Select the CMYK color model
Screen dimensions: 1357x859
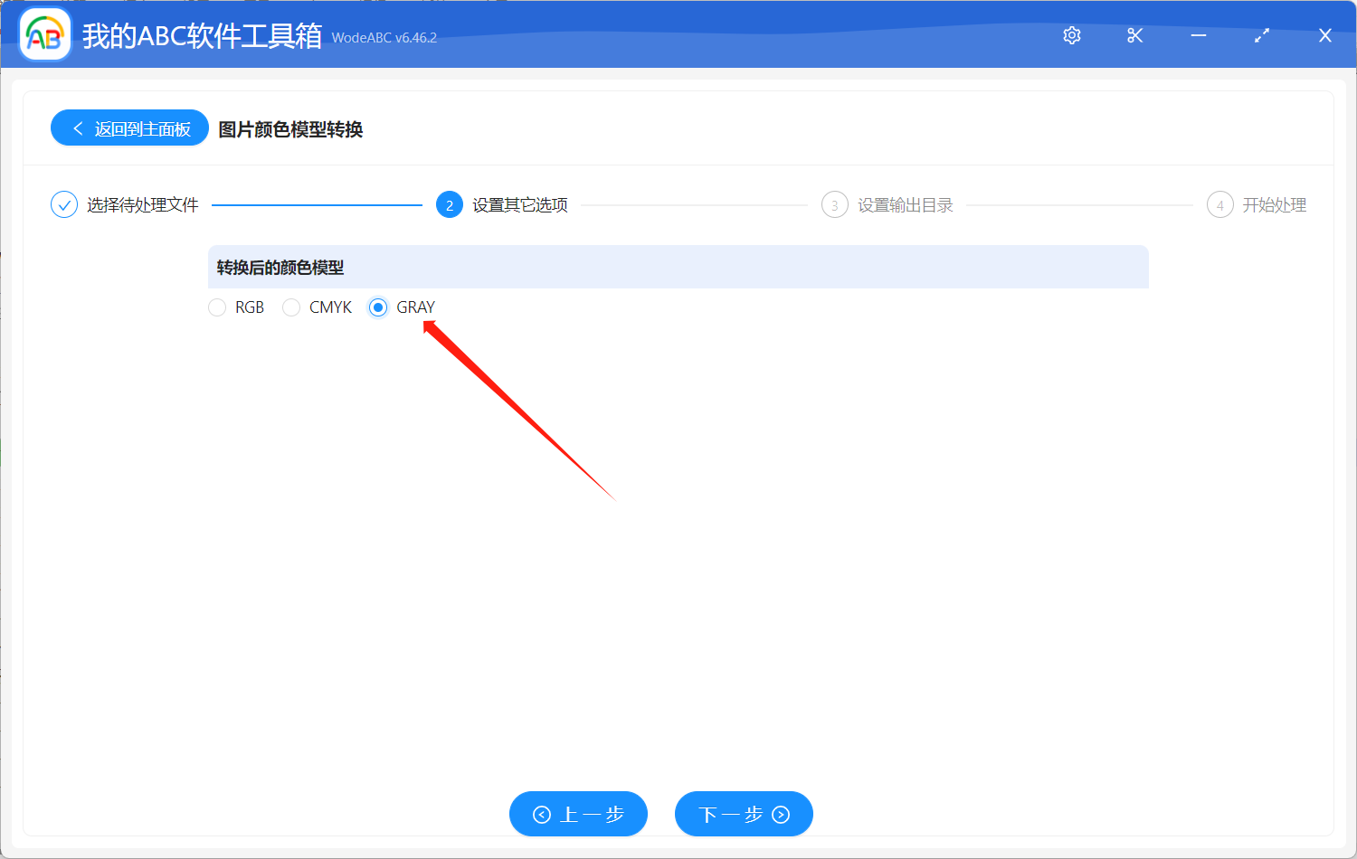[291, 307]
